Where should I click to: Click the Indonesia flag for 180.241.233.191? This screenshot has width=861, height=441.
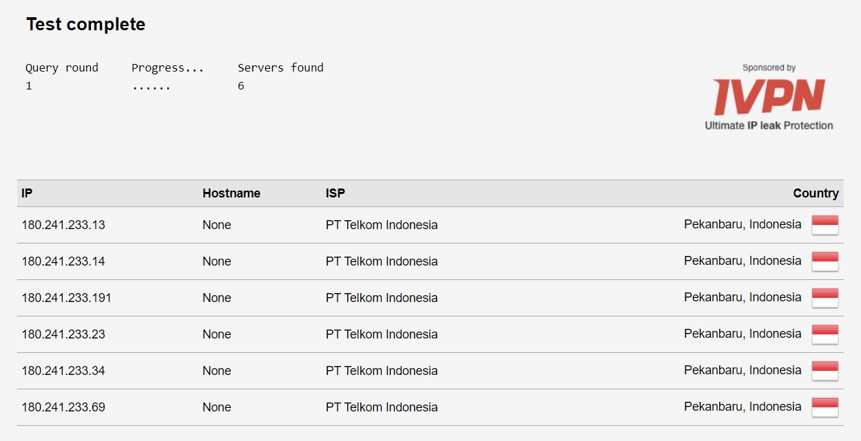(824, 297)
